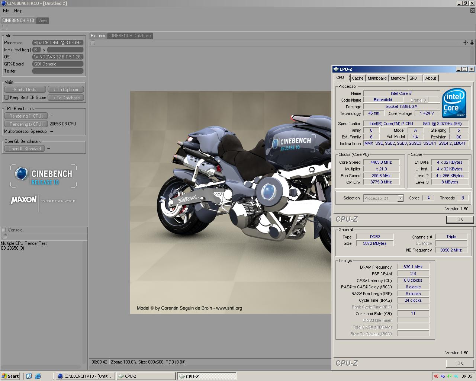Open CPU-Z Mainboard tab

377,78
